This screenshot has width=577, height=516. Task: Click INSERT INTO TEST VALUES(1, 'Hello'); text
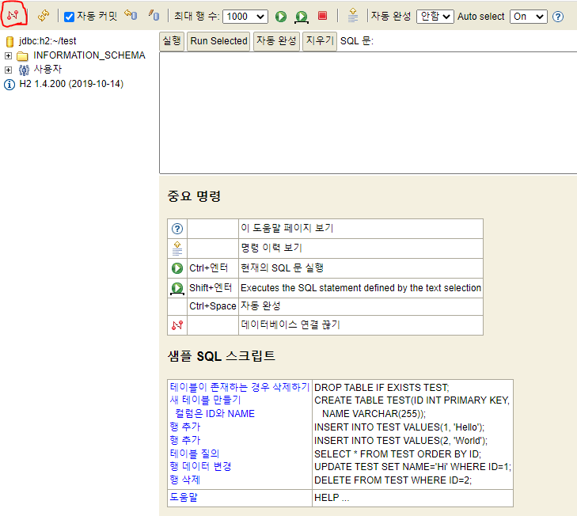click(x=399, y=427)
